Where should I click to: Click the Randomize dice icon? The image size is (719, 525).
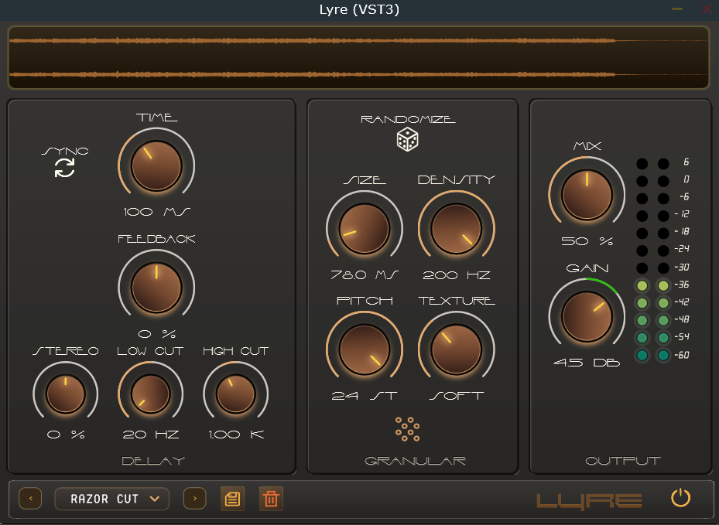pyautogui.click(x=407, y=139)
